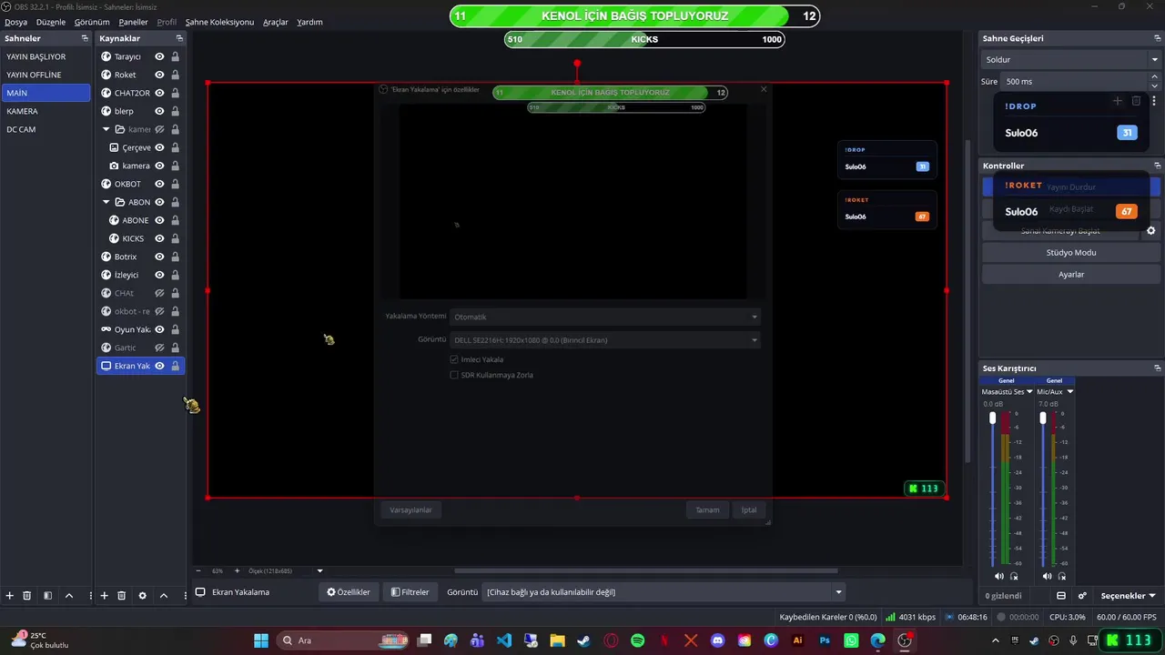Hide the Ekran Yakalama source

coord(159,366)
